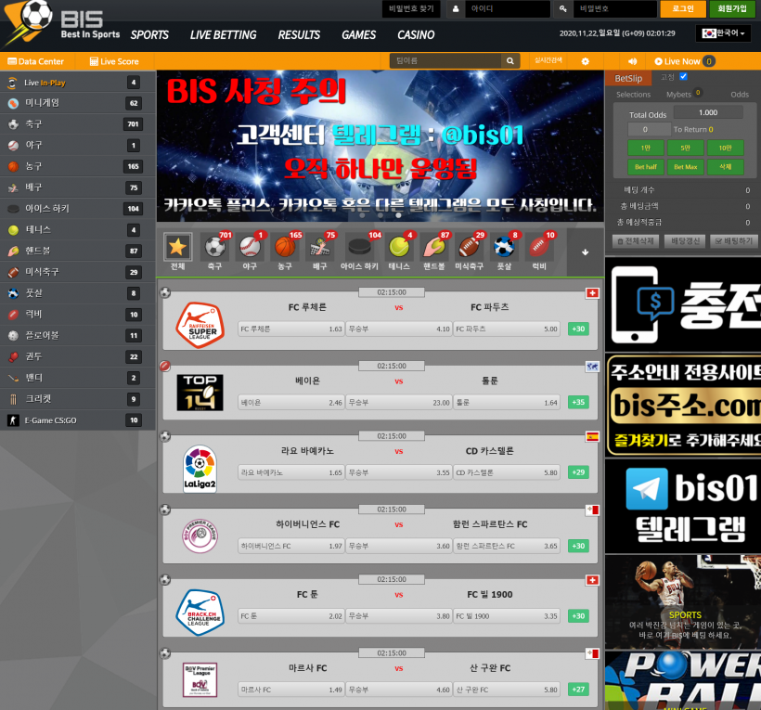This screenshot has width=761, height=710.
Task: Select the star 전체 all-sports icon
Action: (177, 247)
